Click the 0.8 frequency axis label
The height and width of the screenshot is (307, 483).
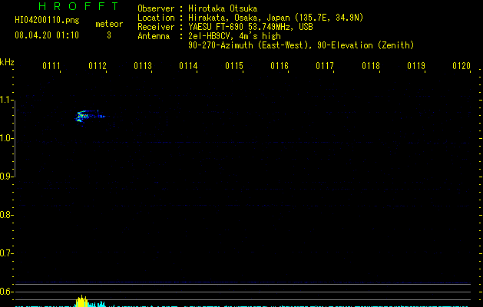click(x=6, y=215)
